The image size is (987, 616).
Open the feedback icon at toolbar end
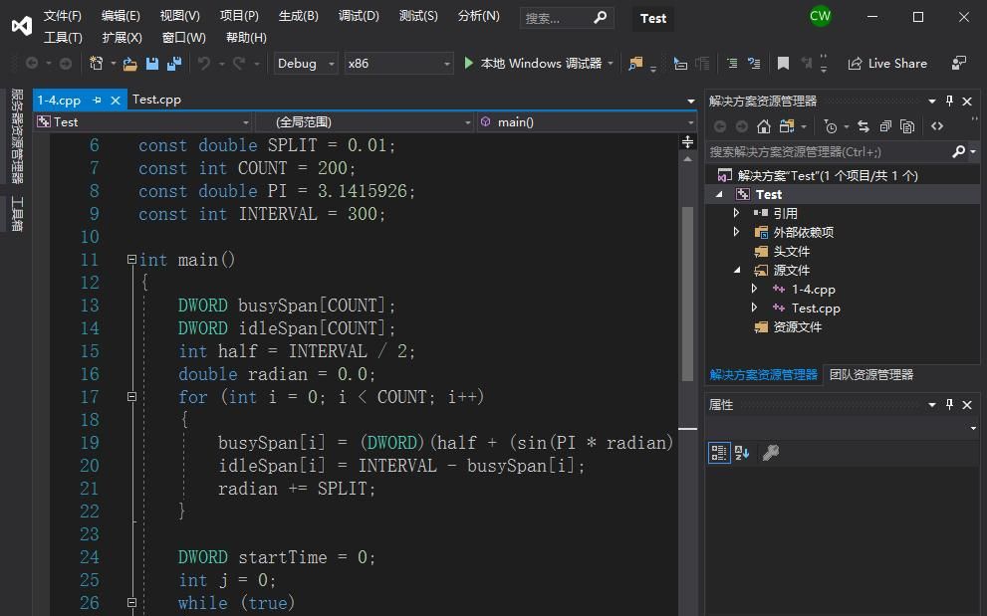coord(959,63)
